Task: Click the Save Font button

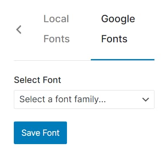Action: [x=40, y=133]
